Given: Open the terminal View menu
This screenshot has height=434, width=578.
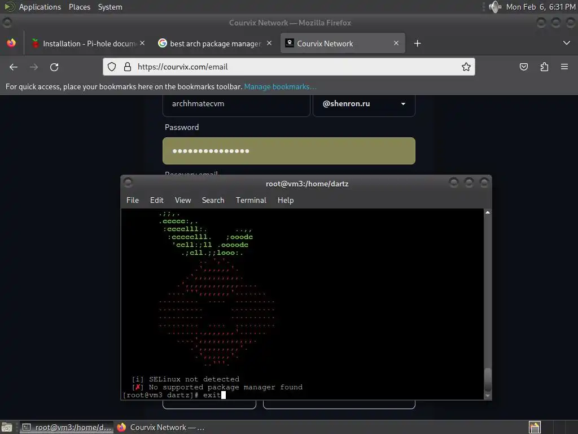Looking at the screenshot, I should pos(183,200).
